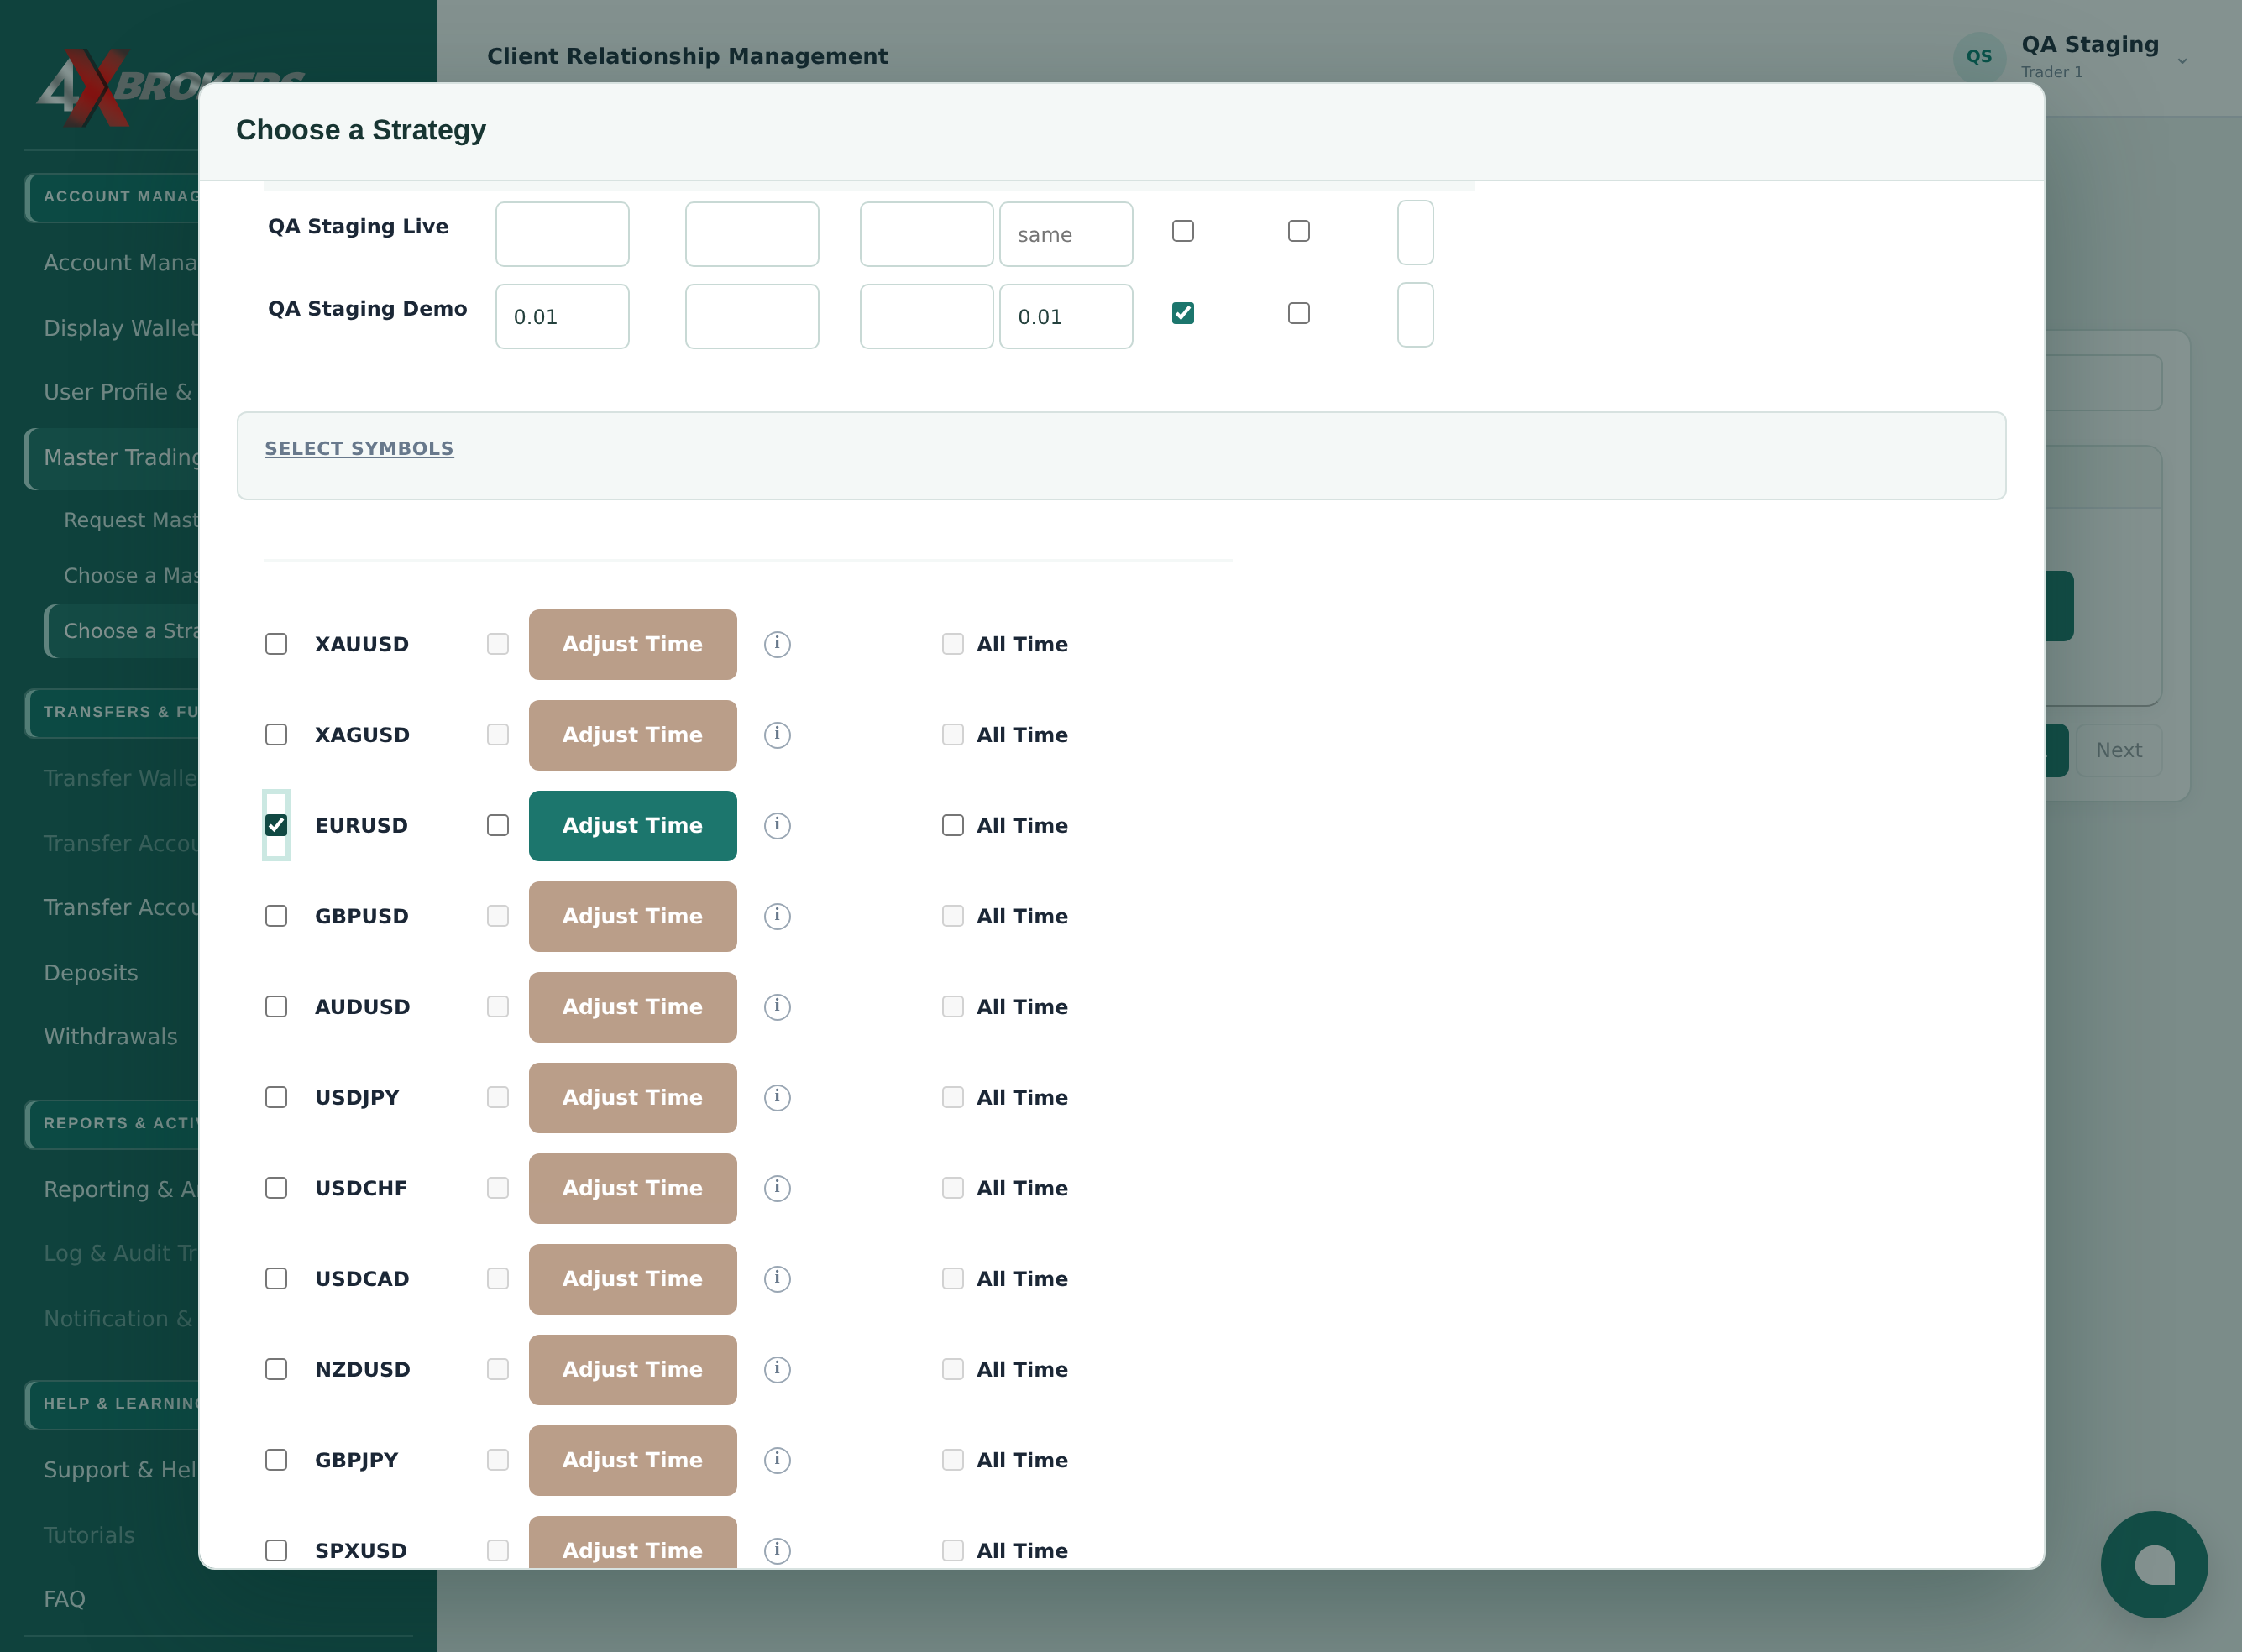Viewport: 2242px width, 1652px height.
Task: Click the AUDUSD row info icon
Action: click(778, 1007)
